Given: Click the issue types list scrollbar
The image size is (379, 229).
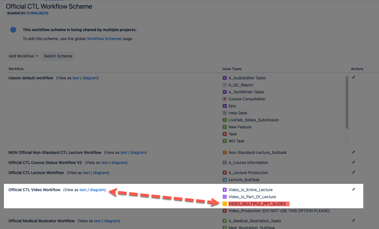Looking at the screenshot, I should (x=347, y=102).
